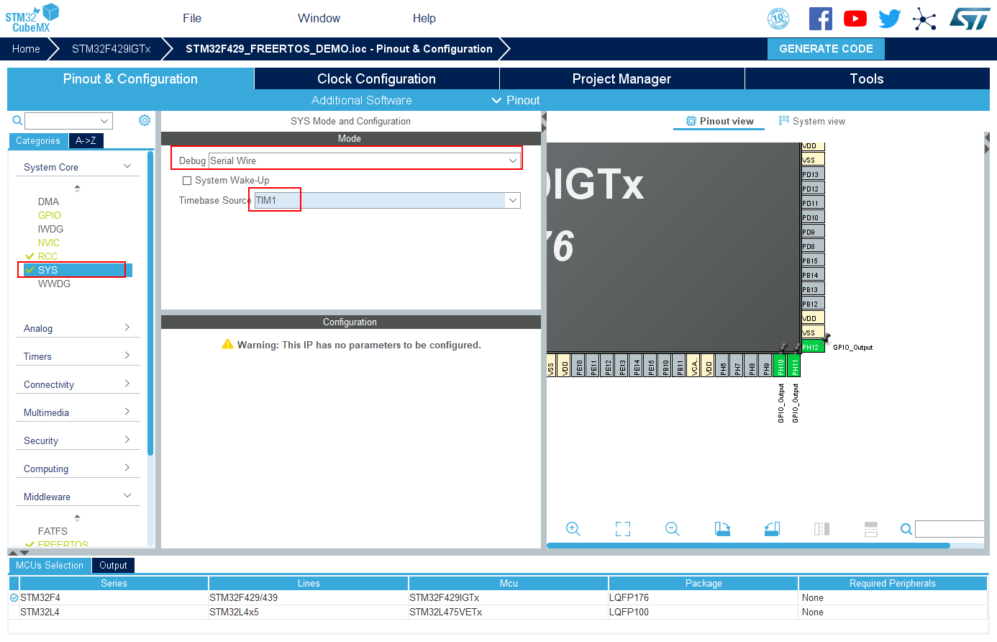997x642 pixels.
Task: Collapse the Middleware category
Action: (x=78, y=497)
